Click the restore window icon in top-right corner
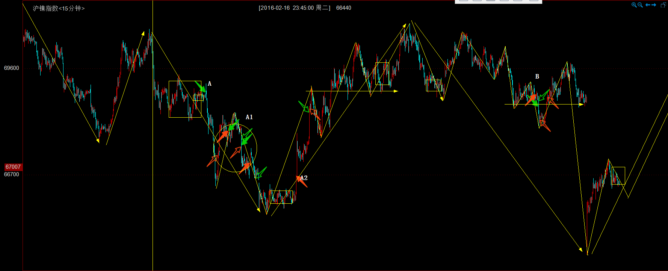Image resolution: width=668 pixels, height=271 pixels. (x=663, y=5)
